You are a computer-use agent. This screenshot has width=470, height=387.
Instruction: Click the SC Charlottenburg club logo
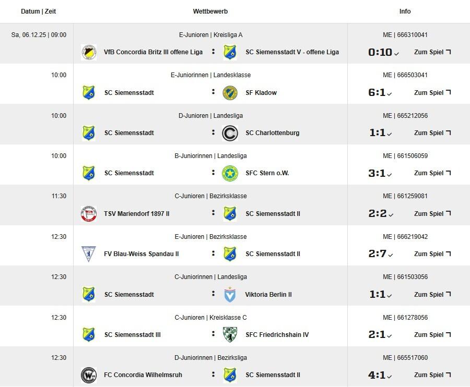coord(230,133)
